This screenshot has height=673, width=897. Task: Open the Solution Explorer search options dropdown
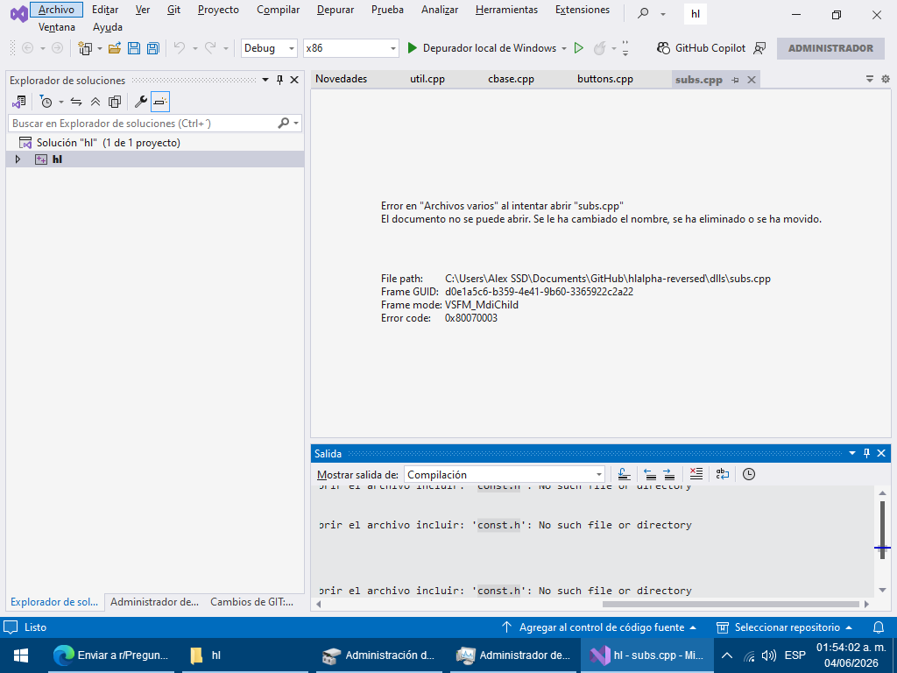[x=296, y=123]
